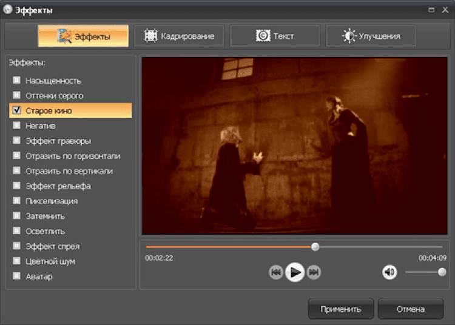Mute sound with the speaker icon
Screen dimensions: 455x325
click(x=389, y=272)
